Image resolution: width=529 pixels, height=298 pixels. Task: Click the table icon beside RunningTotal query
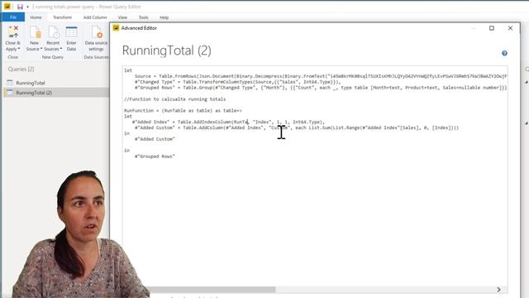[10, 83]
